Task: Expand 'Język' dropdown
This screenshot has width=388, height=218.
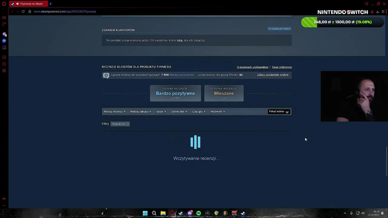Action: point(161,111)
